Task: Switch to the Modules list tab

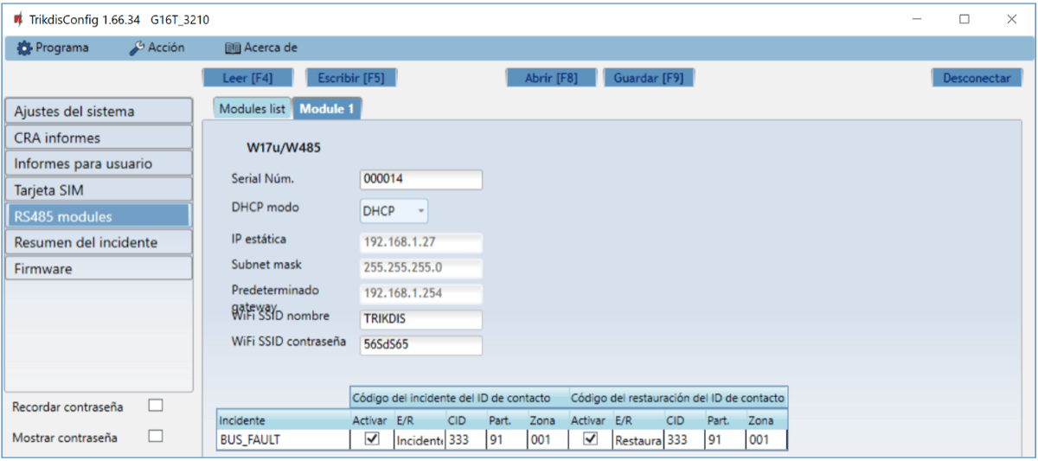Action: (x=252, y=109)
